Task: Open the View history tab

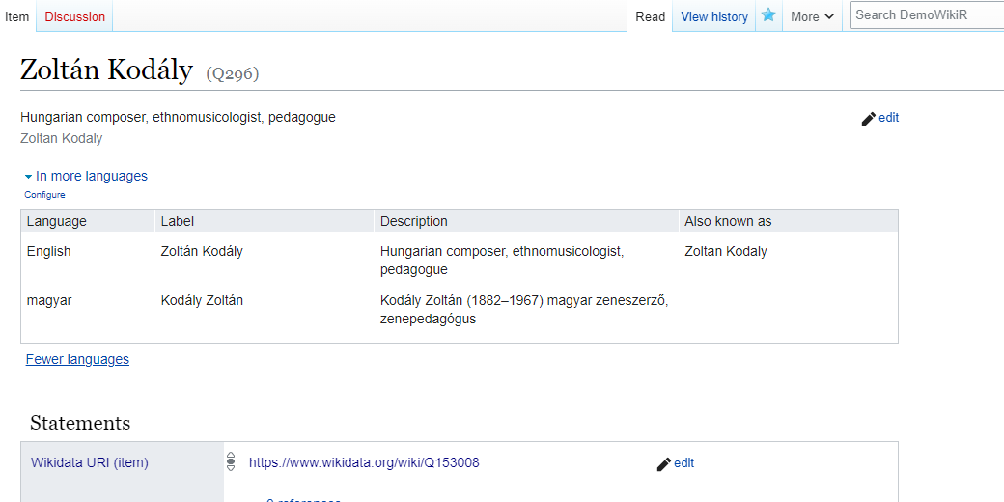Action: click(713, 16)
